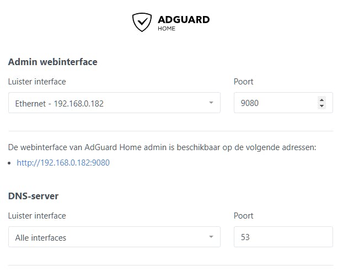
Task: Click the arrow on the admin interface dropdown
Action: (211, 103)
